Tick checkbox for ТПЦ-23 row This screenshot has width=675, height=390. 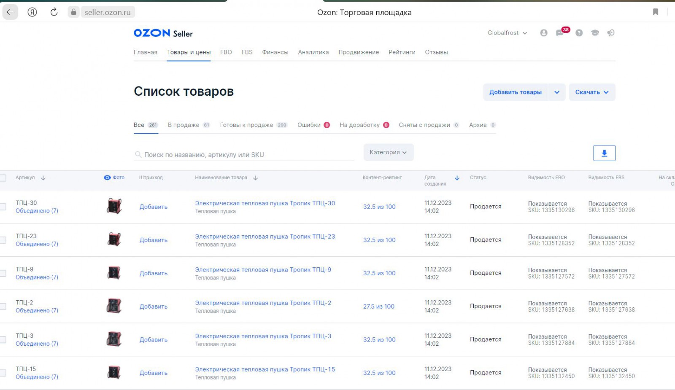[3, 240]
